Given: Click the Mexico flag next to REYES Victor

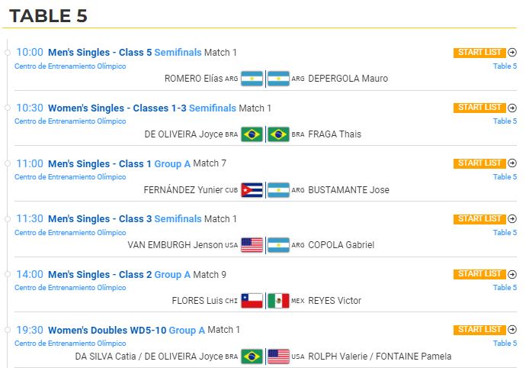Looking at the screenshot, I should point(278,301).
